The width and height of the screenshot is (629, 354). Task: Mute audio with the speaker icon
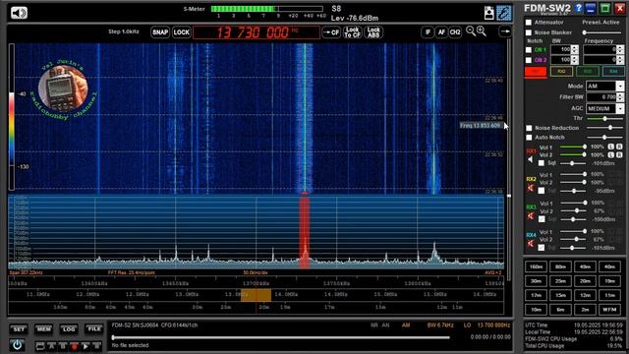click(x=19, y=13)
